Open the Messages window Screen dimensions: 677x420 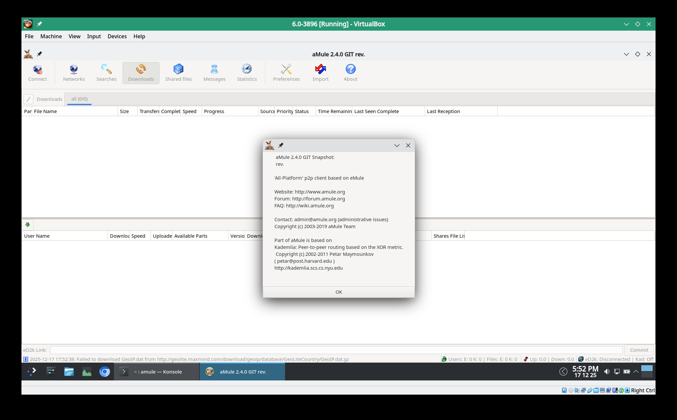pos(214,73)
